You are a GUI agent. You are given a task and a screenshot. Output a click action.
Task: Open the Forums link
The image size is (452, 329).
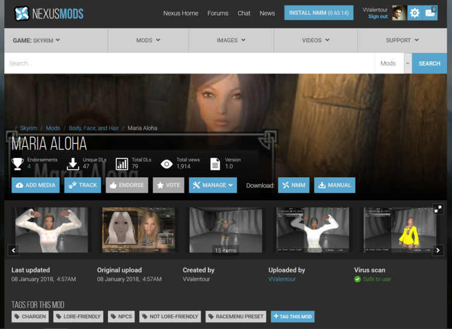pos(218,13)
